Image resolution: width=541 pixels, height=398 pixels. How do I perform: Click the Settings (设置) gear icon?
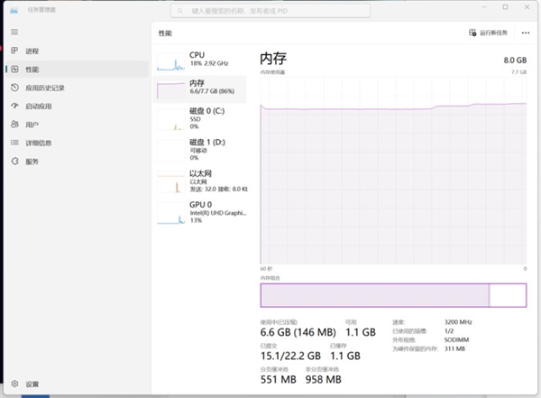click(x=14, y=384)
